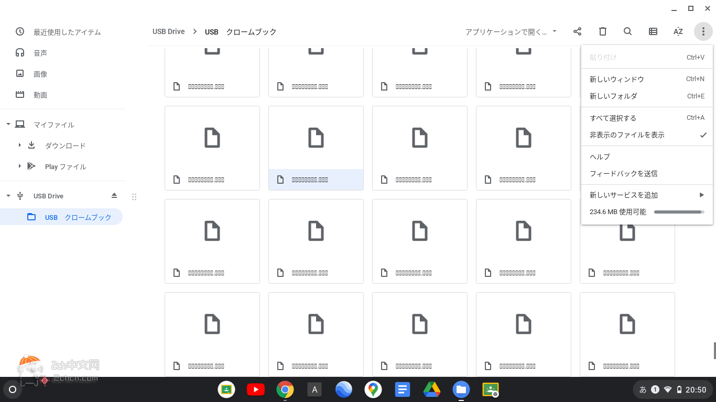
Task: Select USB Drive in sidebar tree
Action: pos(48,196)
